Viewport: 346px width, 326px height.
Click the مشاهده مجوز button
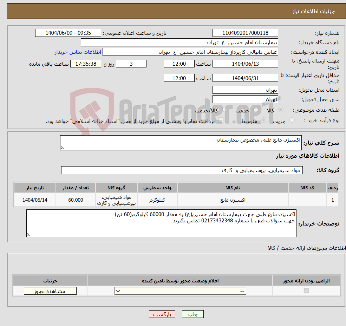[50, 291]
